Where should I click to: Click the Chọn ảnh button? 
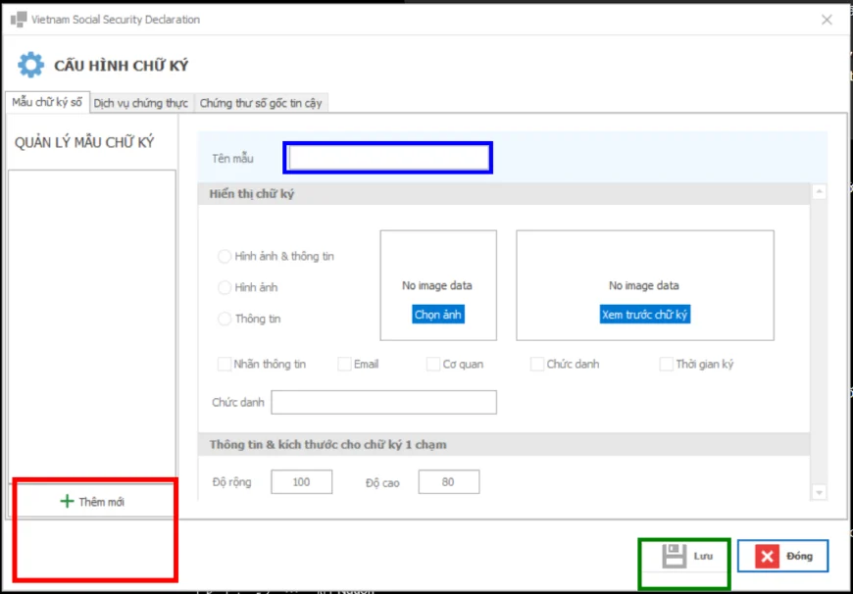click(438, 315)
